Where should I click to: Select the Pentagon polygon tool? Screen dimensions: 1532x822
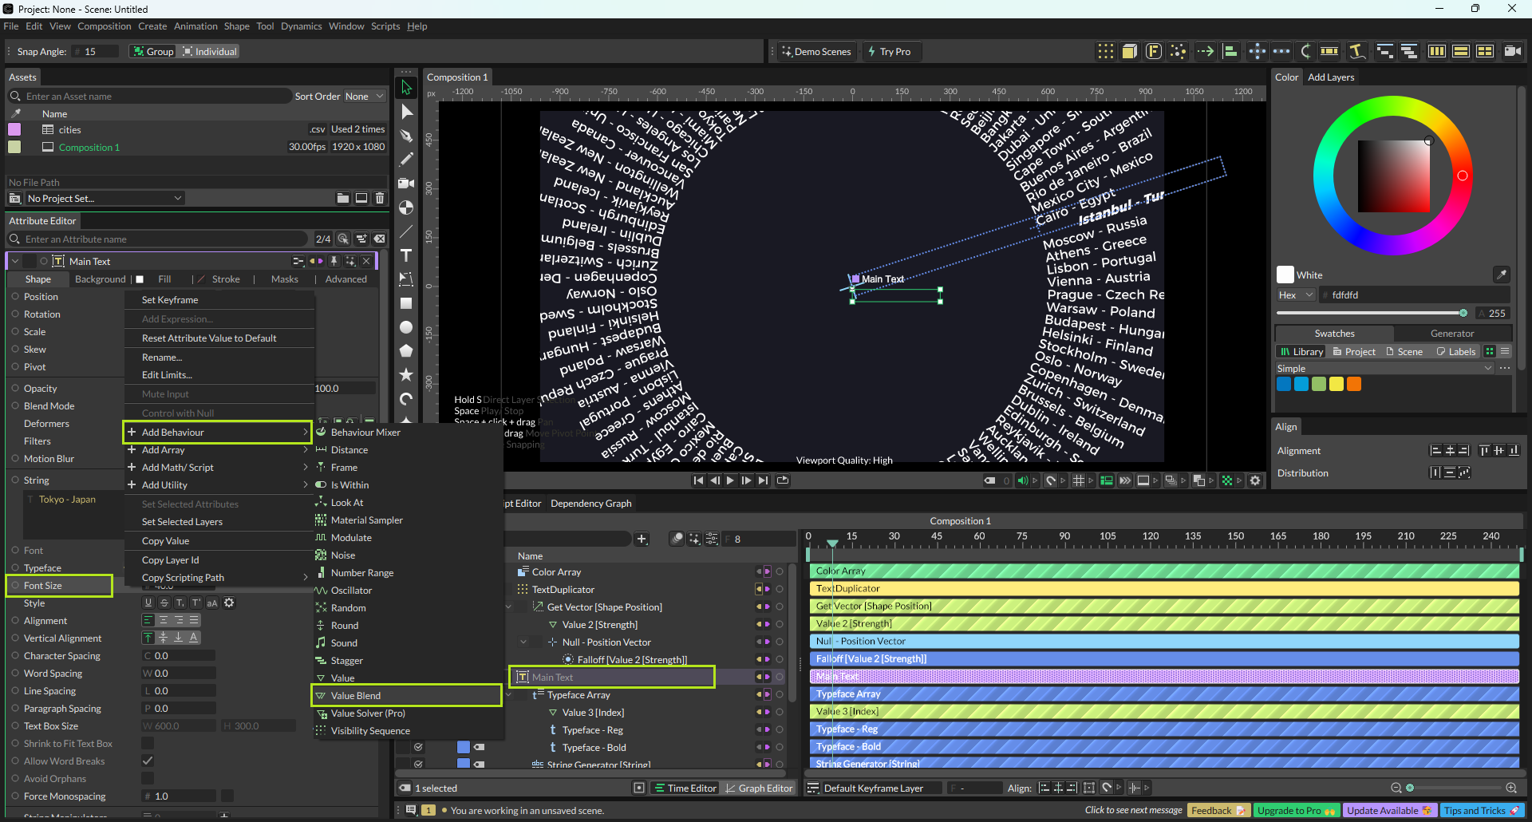[x=406, y=350]
